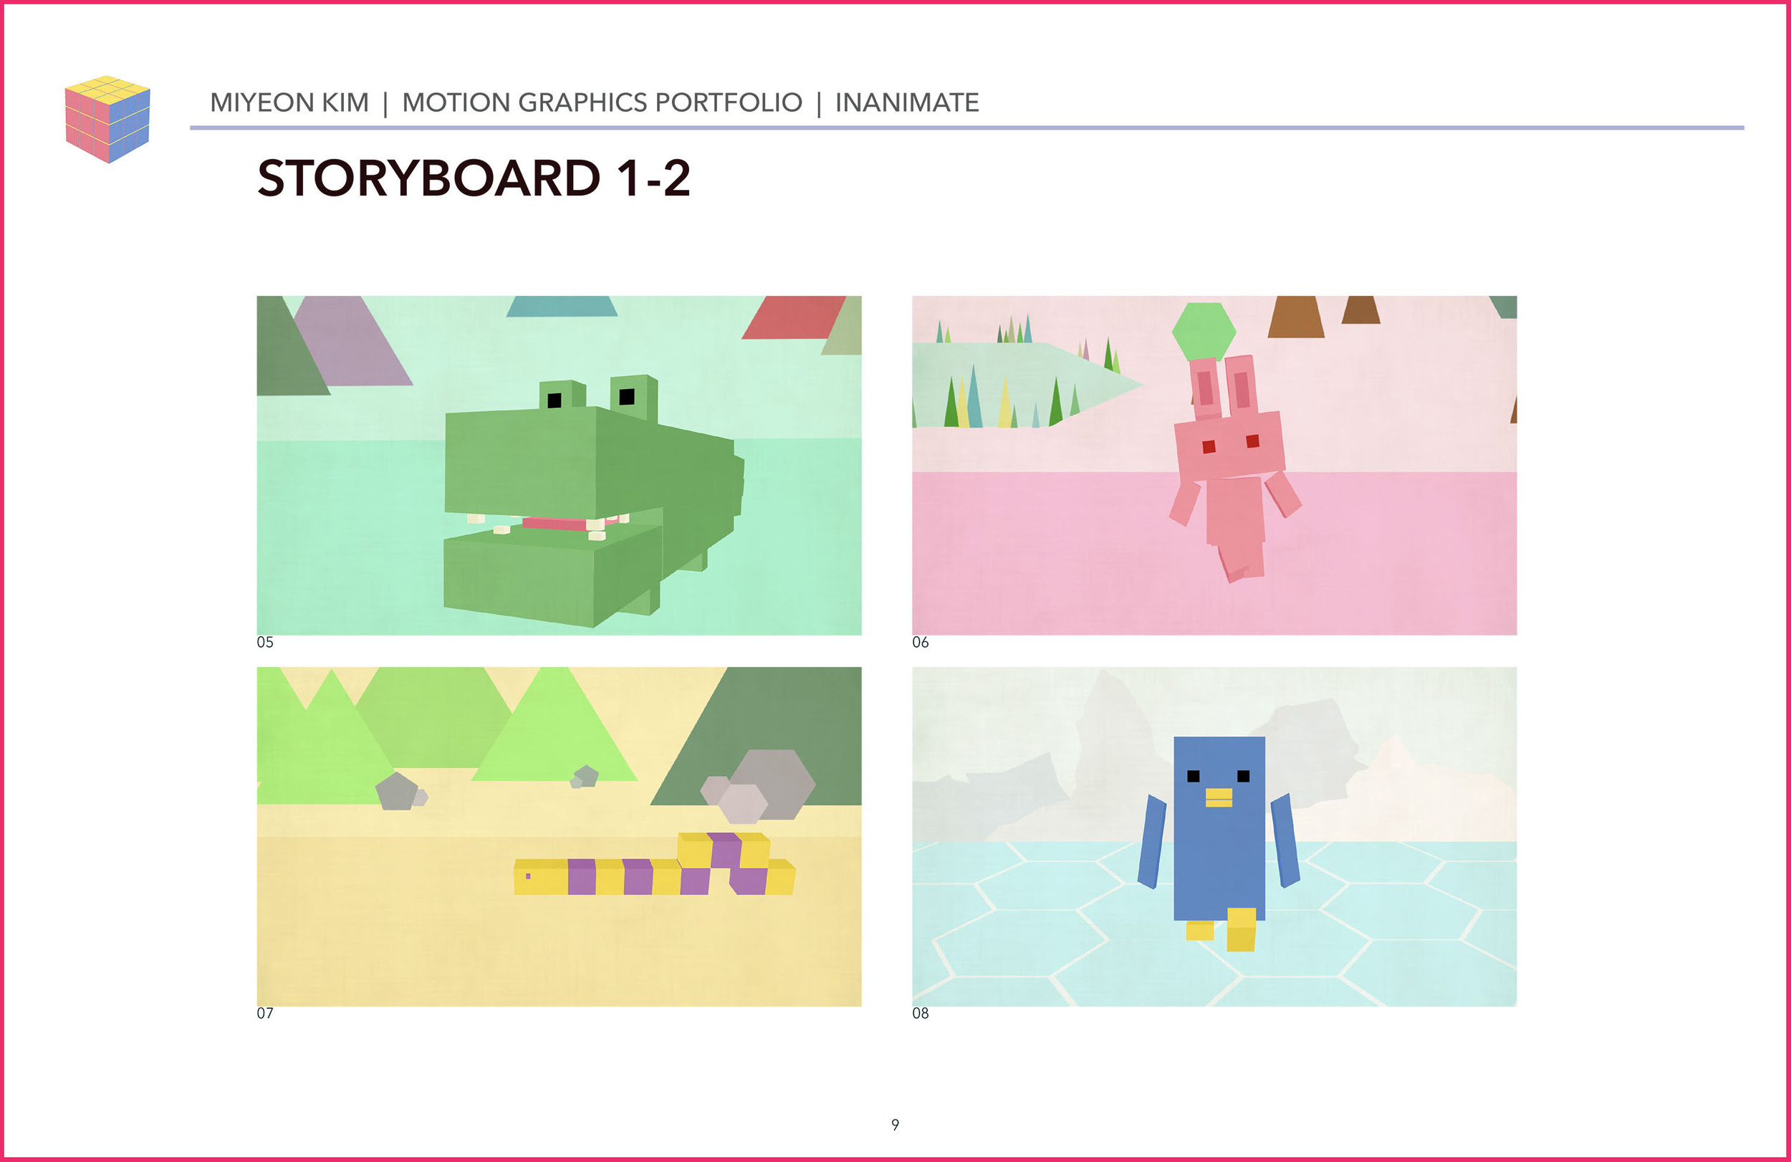This screenshot has height=1162, width=1791.
Task: Click the purple horizontal header line
Action: pyautogui.click(x=966, y=128)
